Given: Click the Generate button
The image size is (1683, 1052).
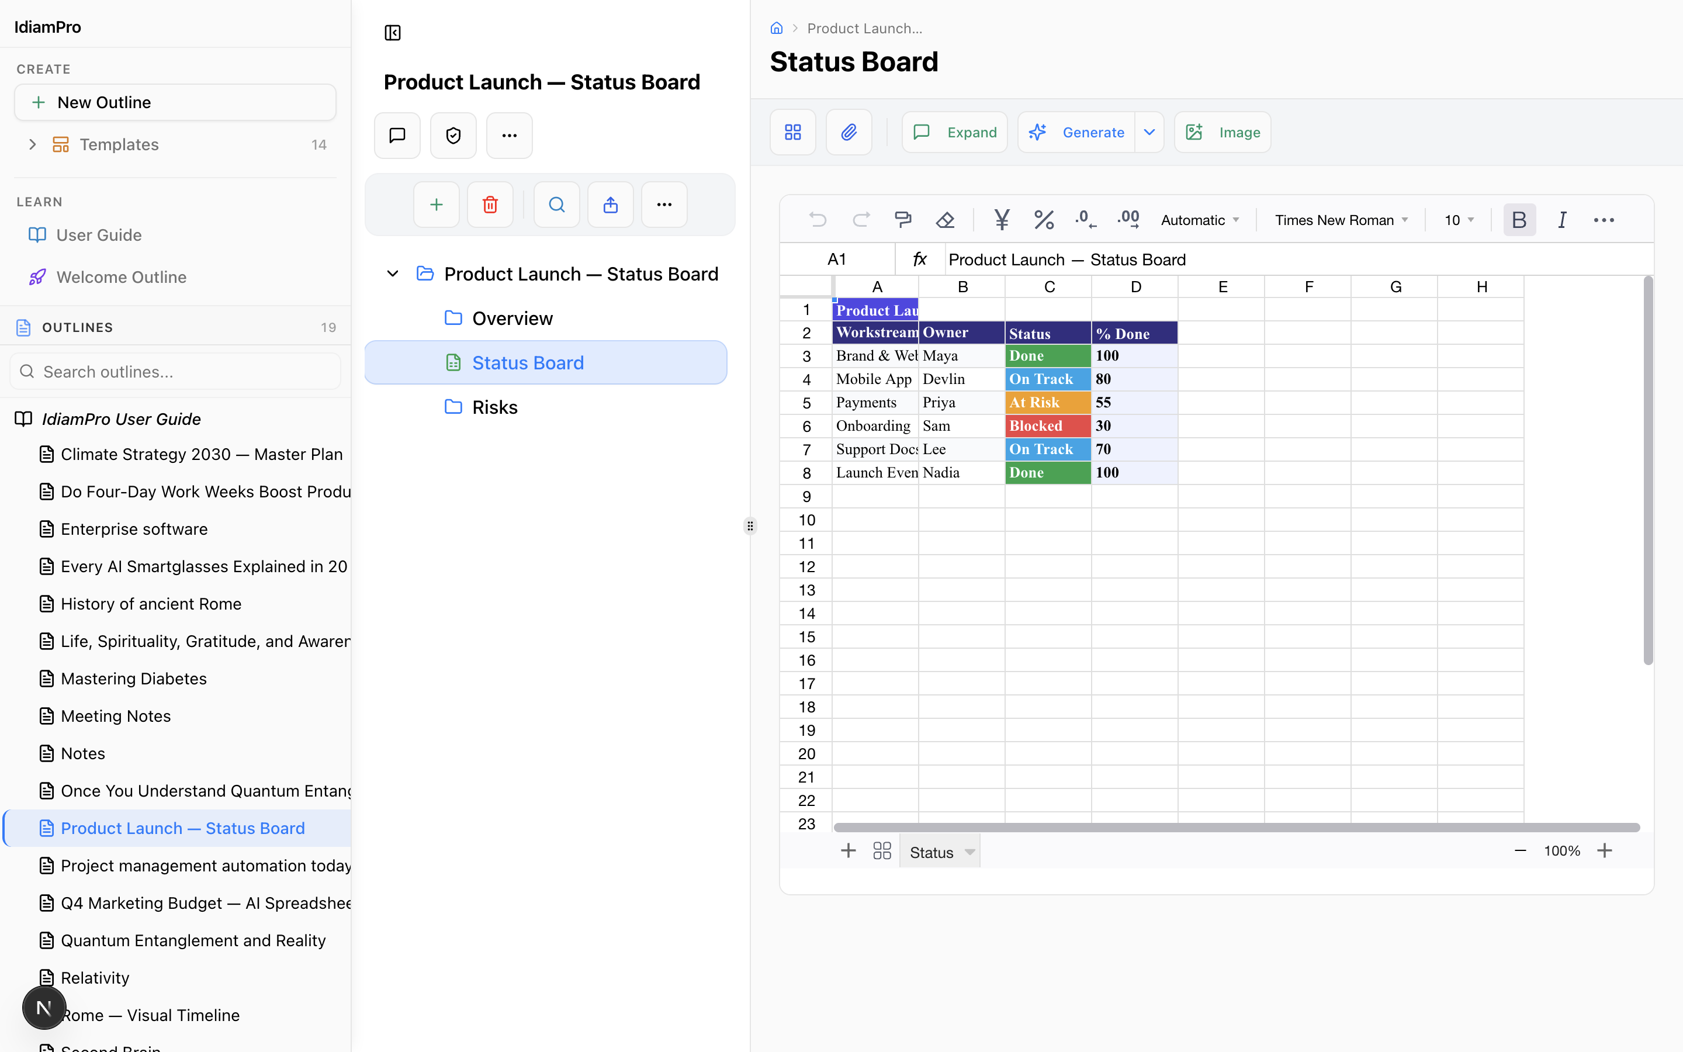Looking at the screenshot, I should [1076, 132].
